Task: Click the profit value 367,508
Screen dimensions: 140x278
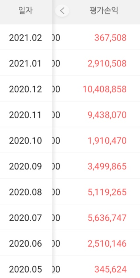Action: [110, 38]
